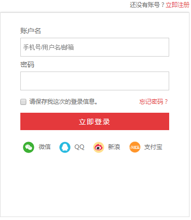Log in via the orange Alipay icon
The width and height of the screenshot is (191, 220).
tap(135, 147)
